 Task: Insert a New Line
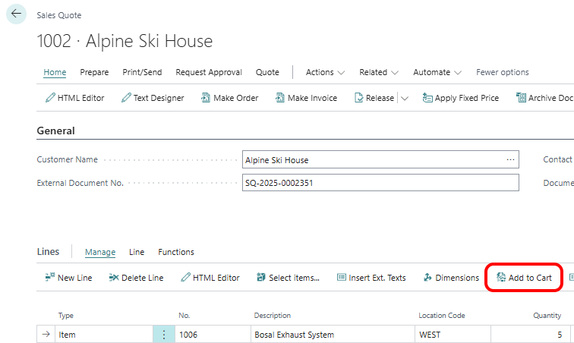(x=68, y=278)
